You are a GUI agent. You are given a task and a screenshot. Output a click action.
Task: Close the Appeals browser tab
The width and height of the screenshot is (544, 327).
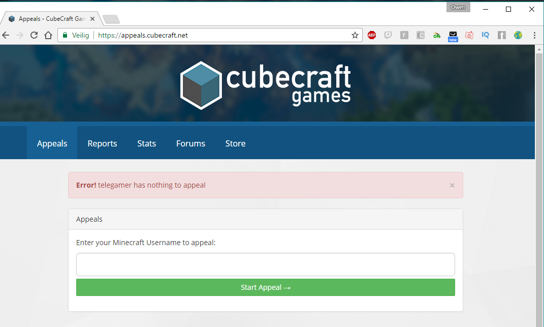point(92,19)
